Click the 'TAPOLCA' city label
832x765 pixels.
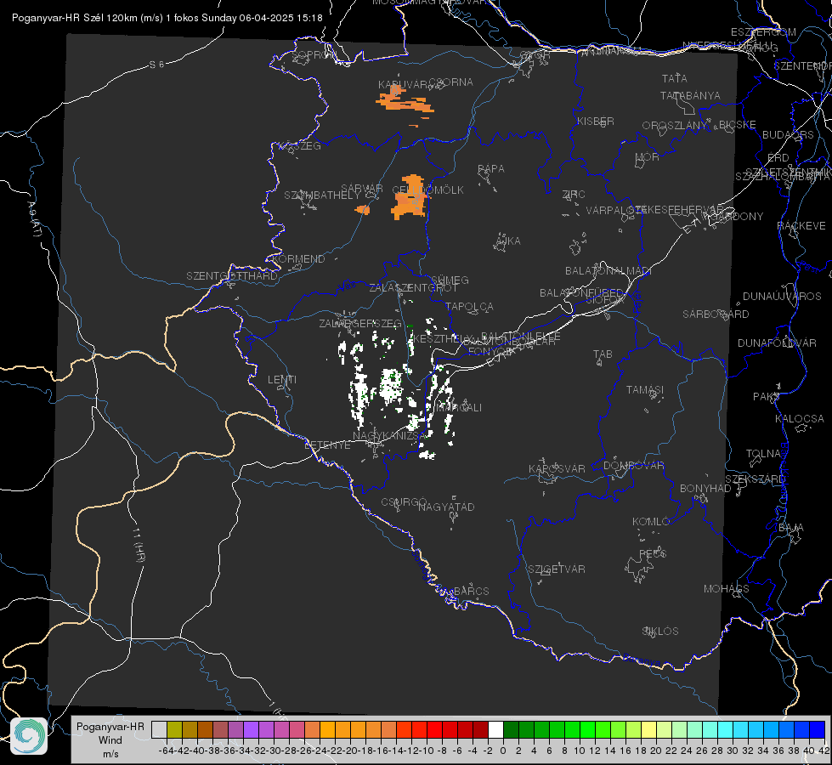[x=469, y=306]
